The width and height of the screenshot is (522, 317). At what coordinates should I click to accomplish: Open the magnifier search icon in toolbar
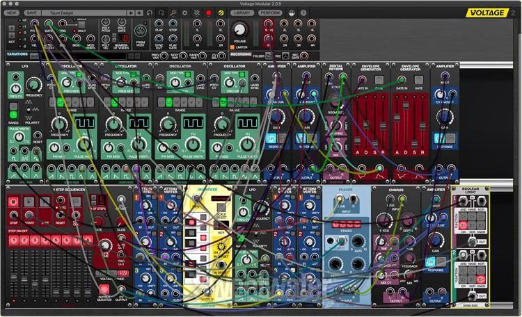click(173, 13)
